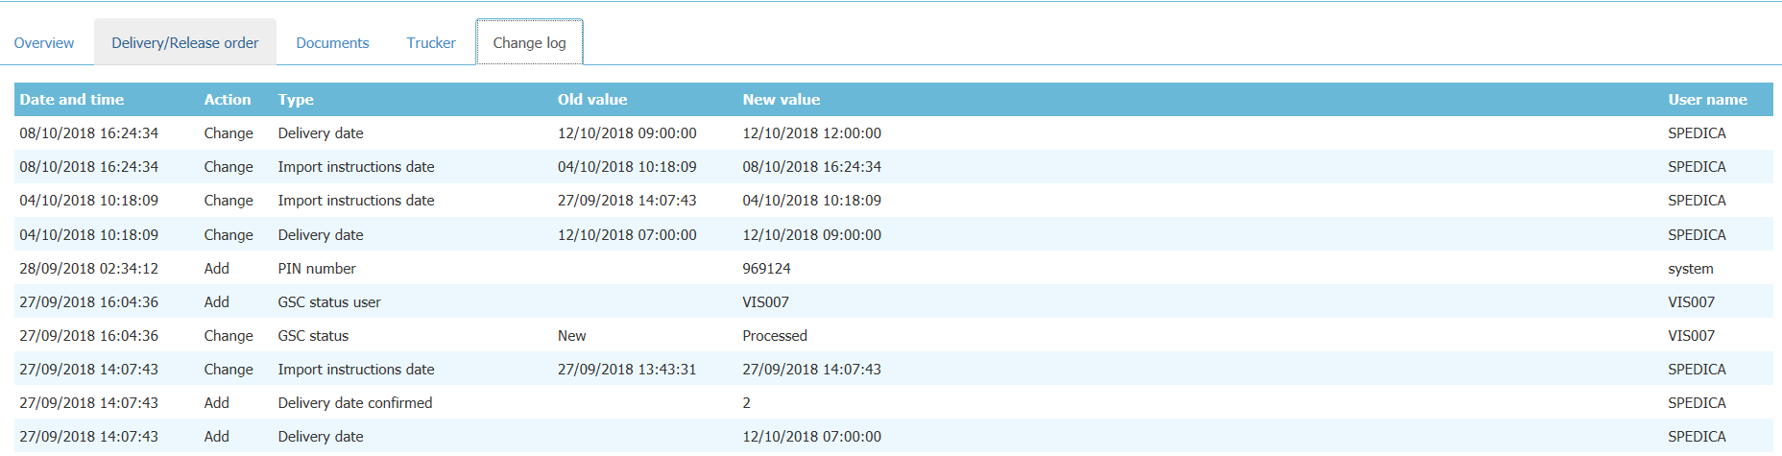This screenshot has height=456, width=1782.
Task: Select the PIN number 969124 row
Action: [317, 269]
